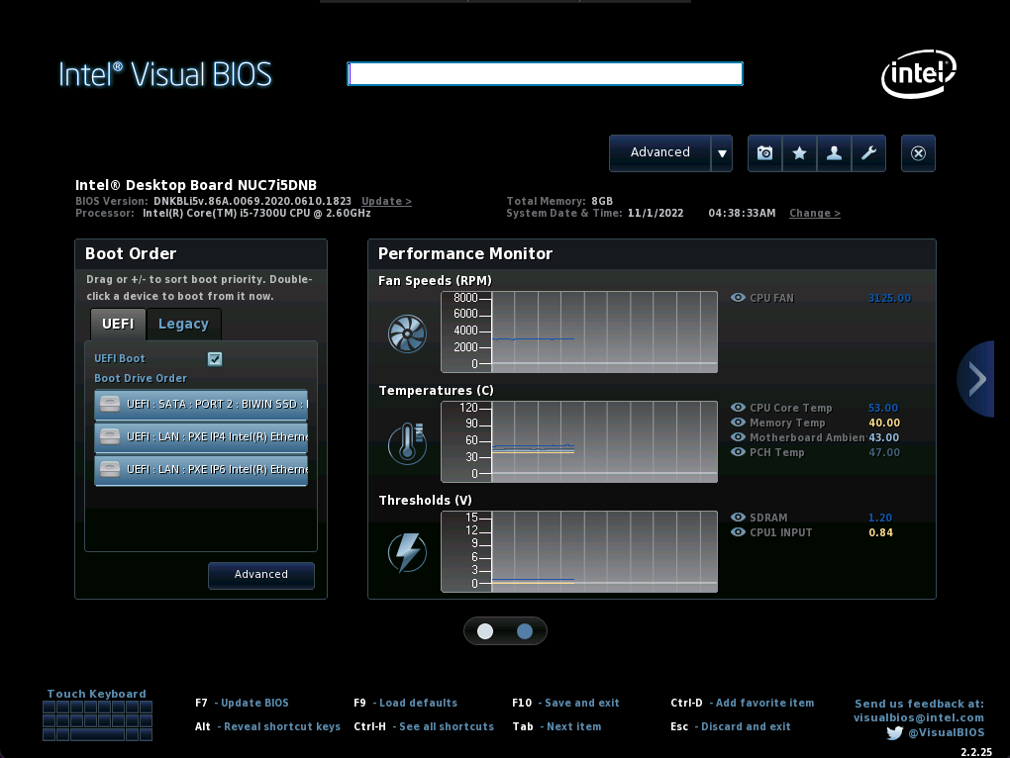Click the circled X exit icon
This screenshot has width=1010, height=758.
click(x=919, y=153)
